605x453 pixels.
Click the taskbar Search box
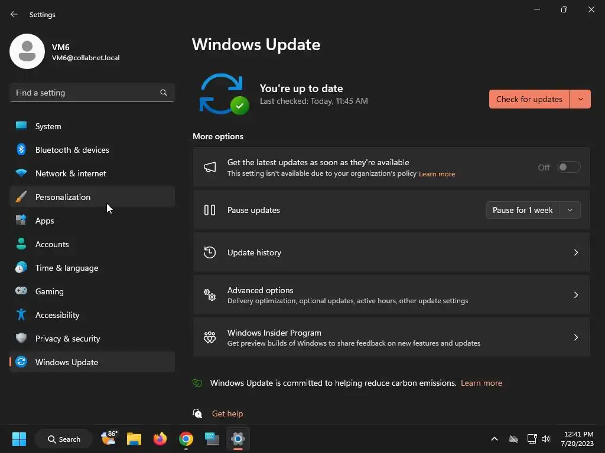click(x=64, y=439)
